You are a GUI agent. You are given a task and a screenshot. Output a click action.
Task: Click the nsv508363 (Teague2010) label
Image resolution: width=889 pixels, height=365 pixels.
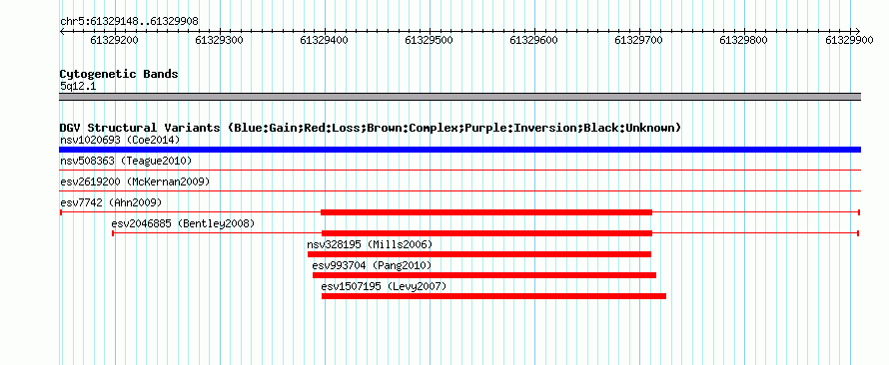pos(126,162)
